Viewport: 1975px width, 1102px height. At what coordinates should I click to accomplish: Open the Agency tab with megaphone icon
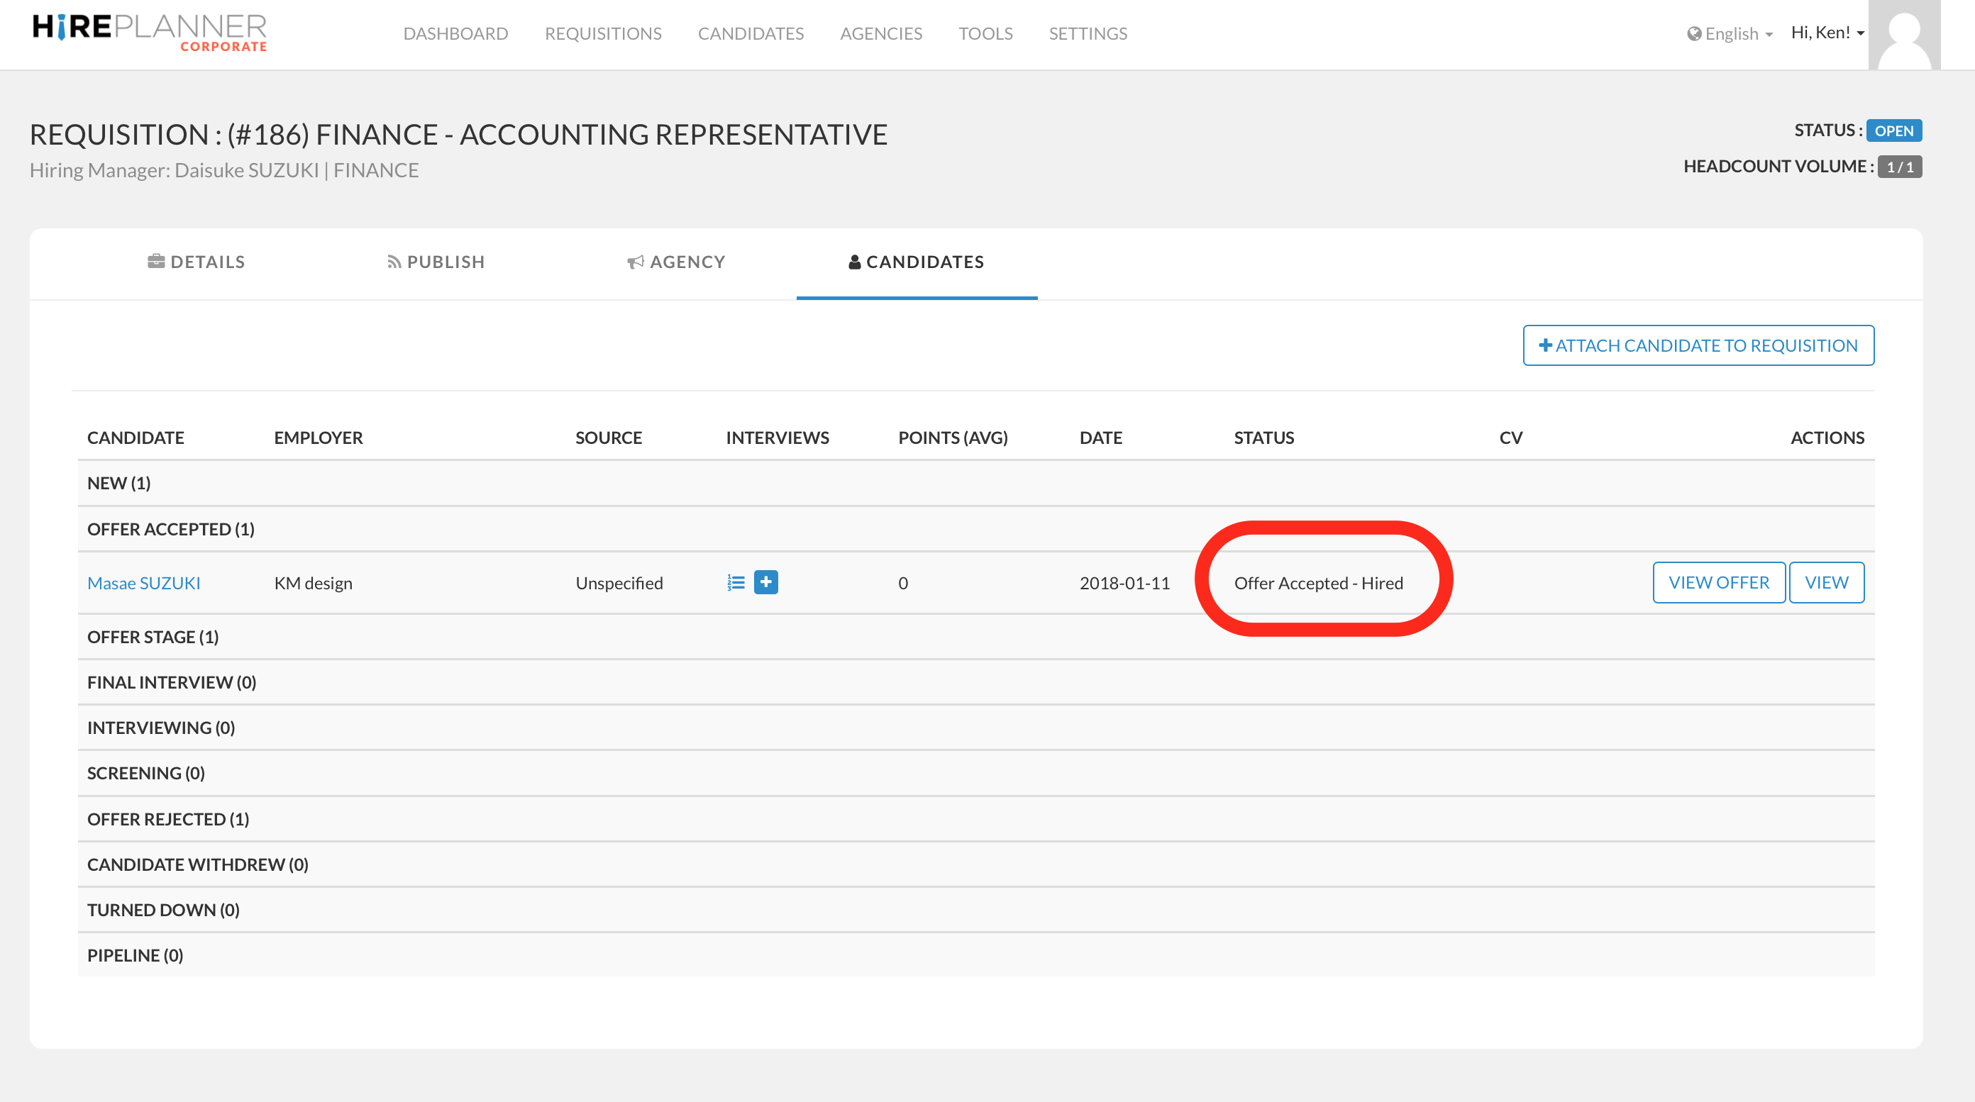675,262
